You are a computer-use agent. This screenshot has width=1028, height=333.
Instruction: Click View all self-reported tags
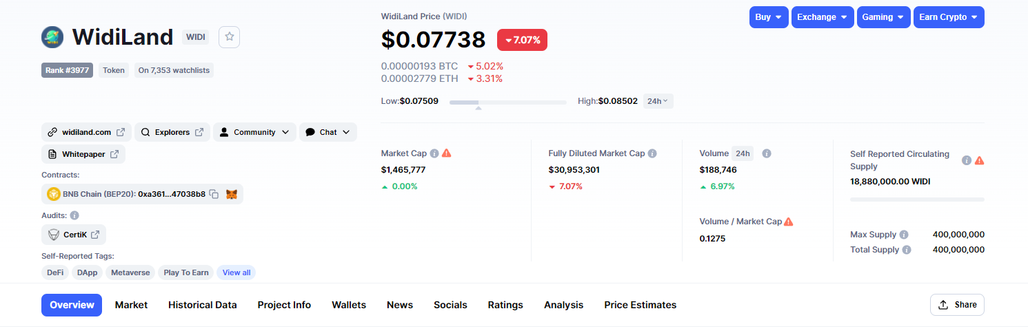point(236,272)
